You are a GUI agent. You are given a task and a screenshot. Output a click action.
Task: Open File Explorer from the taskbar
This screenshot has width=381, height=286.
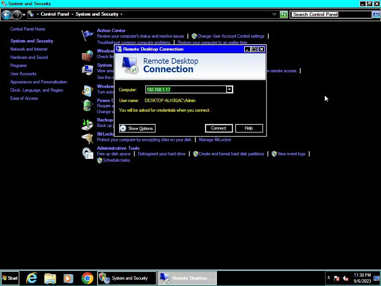[50, 278]
